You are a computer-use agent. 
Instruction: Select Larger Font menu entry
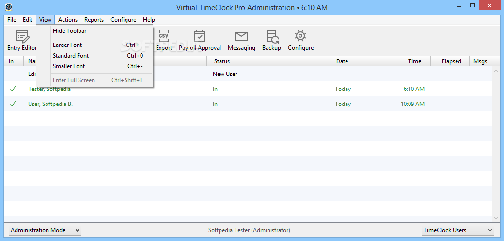94,45
